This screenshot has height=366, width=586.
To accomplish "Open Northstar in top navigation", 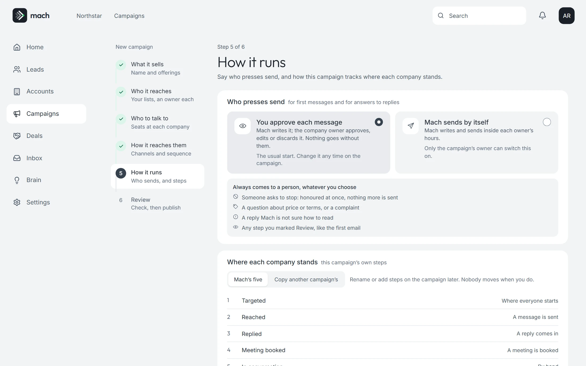I will pos(89,16).
